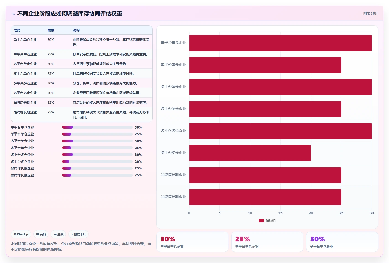Image resolution: width=389 pixels, height=263 pixels.
Task: Click the 多平台多仓企业 30% progress bar
Action: (97, 155)
